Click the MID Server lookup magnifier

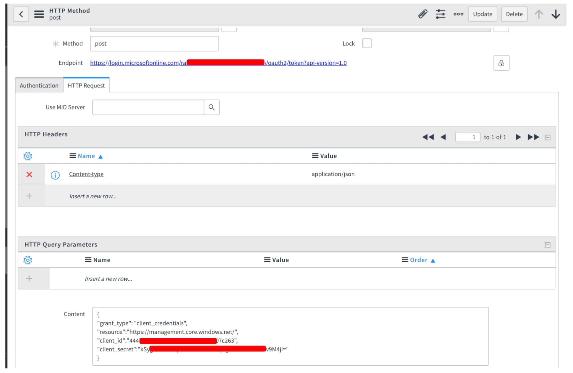click(x=211, y=107)
